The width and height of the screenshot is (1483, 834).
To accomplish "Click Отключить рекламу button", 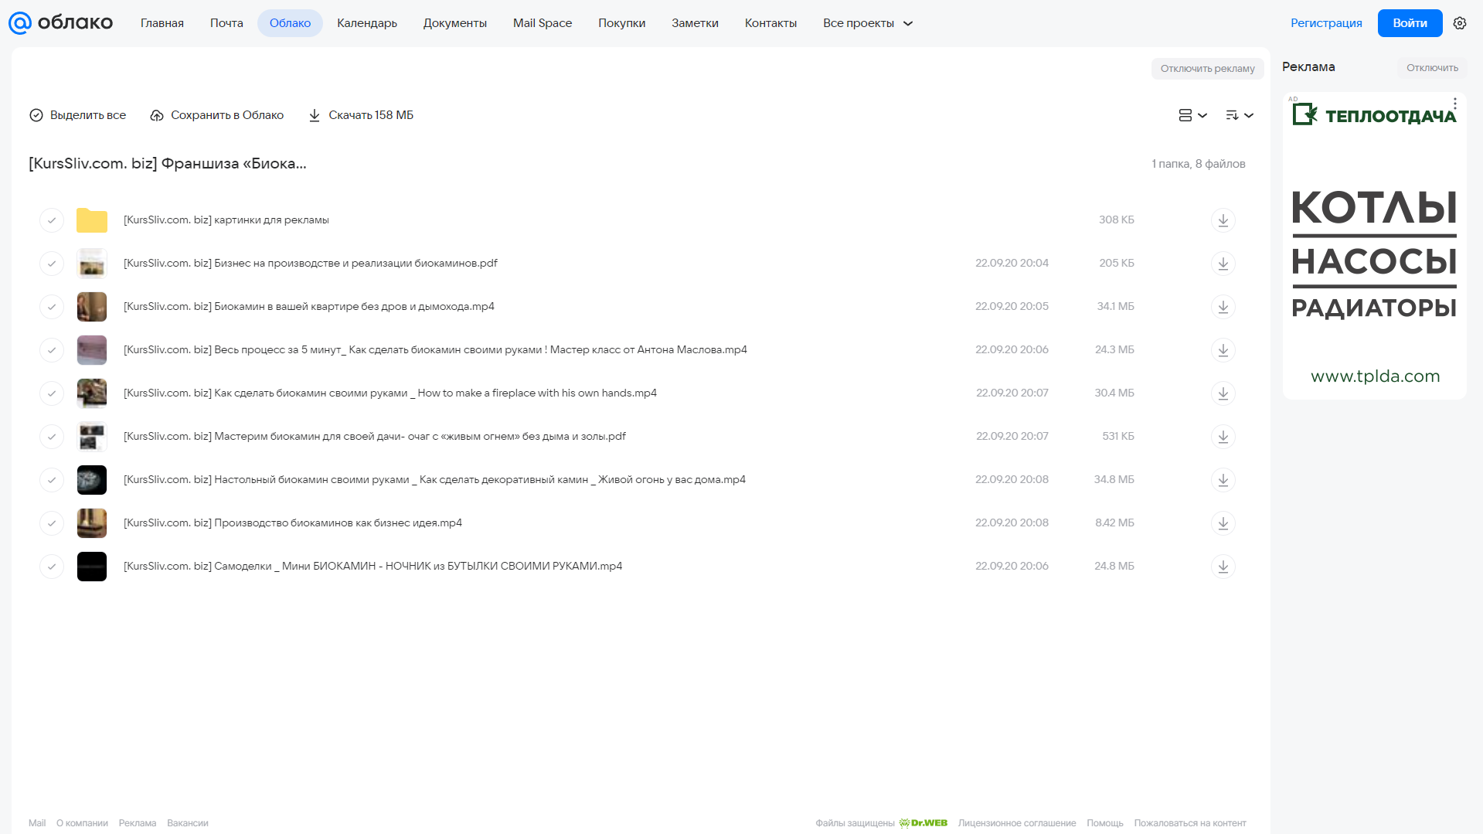I will pos(1207,69).
